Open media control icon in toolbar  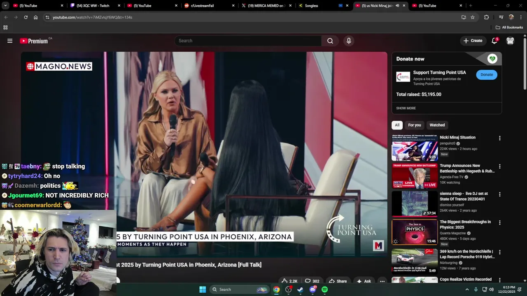501,17
